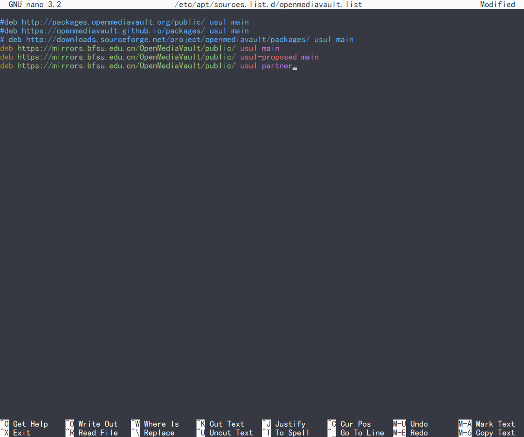Place cursor in downloads.sourceforge.net URL
Viewport: 524px width, 437px height.
(x=168, y=39)
